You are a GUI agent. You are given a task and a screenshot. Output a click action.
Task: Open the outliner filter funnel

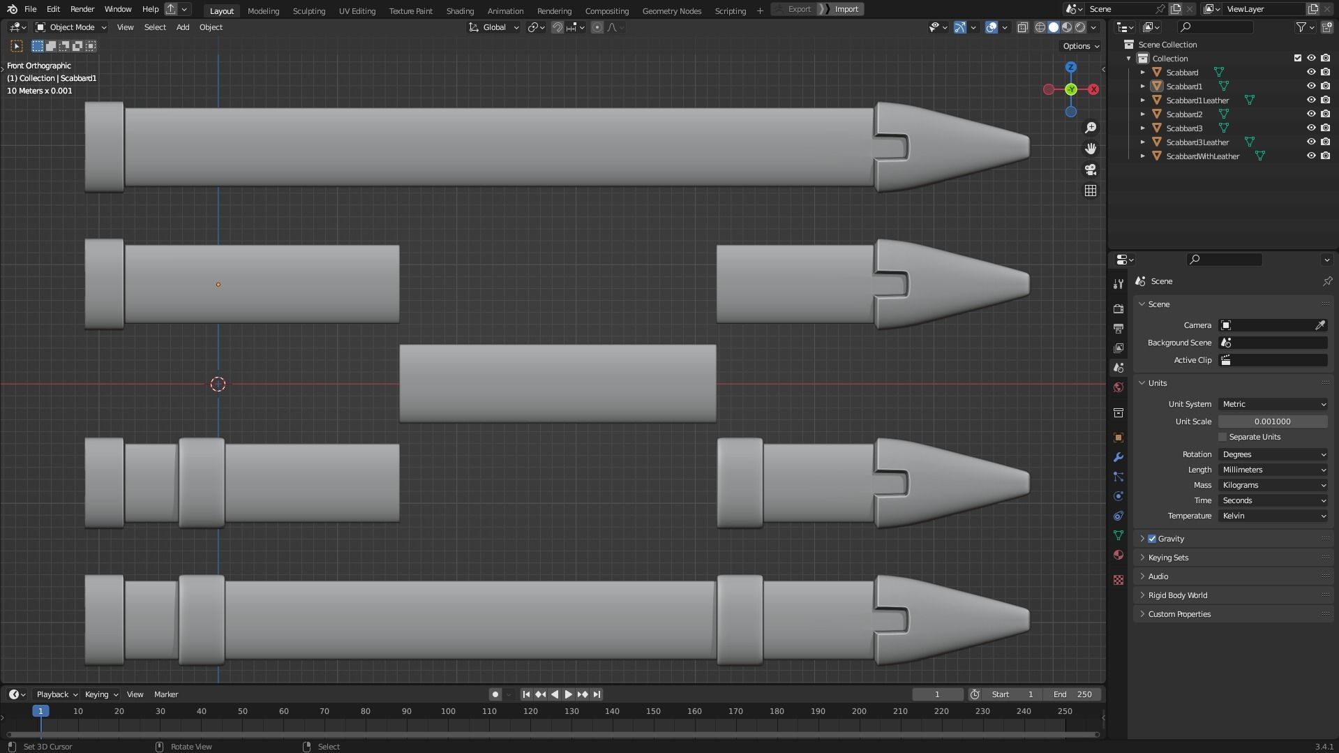click(1301, 27)
